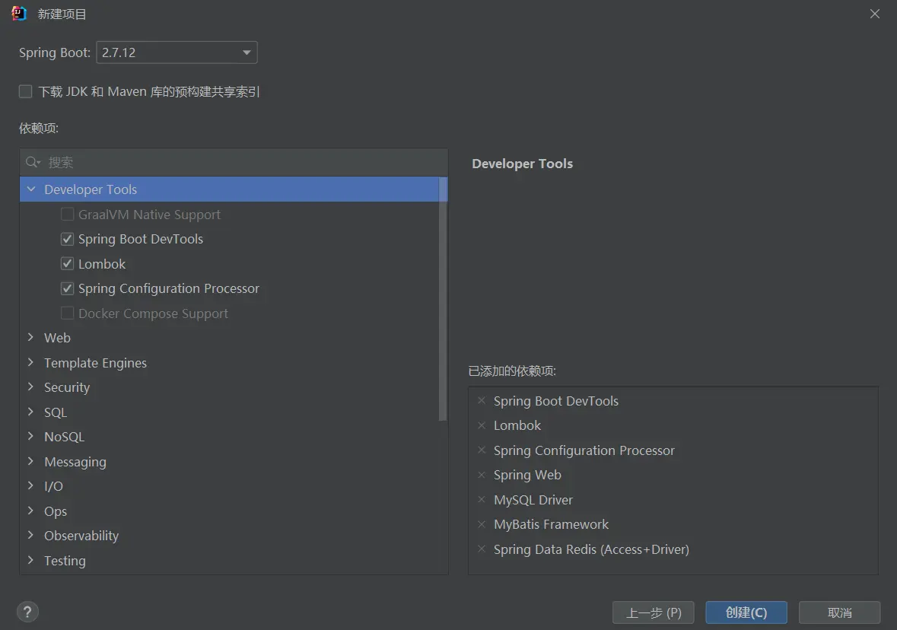Select the Spring Web entry in added list
897x630 pixels.
point(527,475)
